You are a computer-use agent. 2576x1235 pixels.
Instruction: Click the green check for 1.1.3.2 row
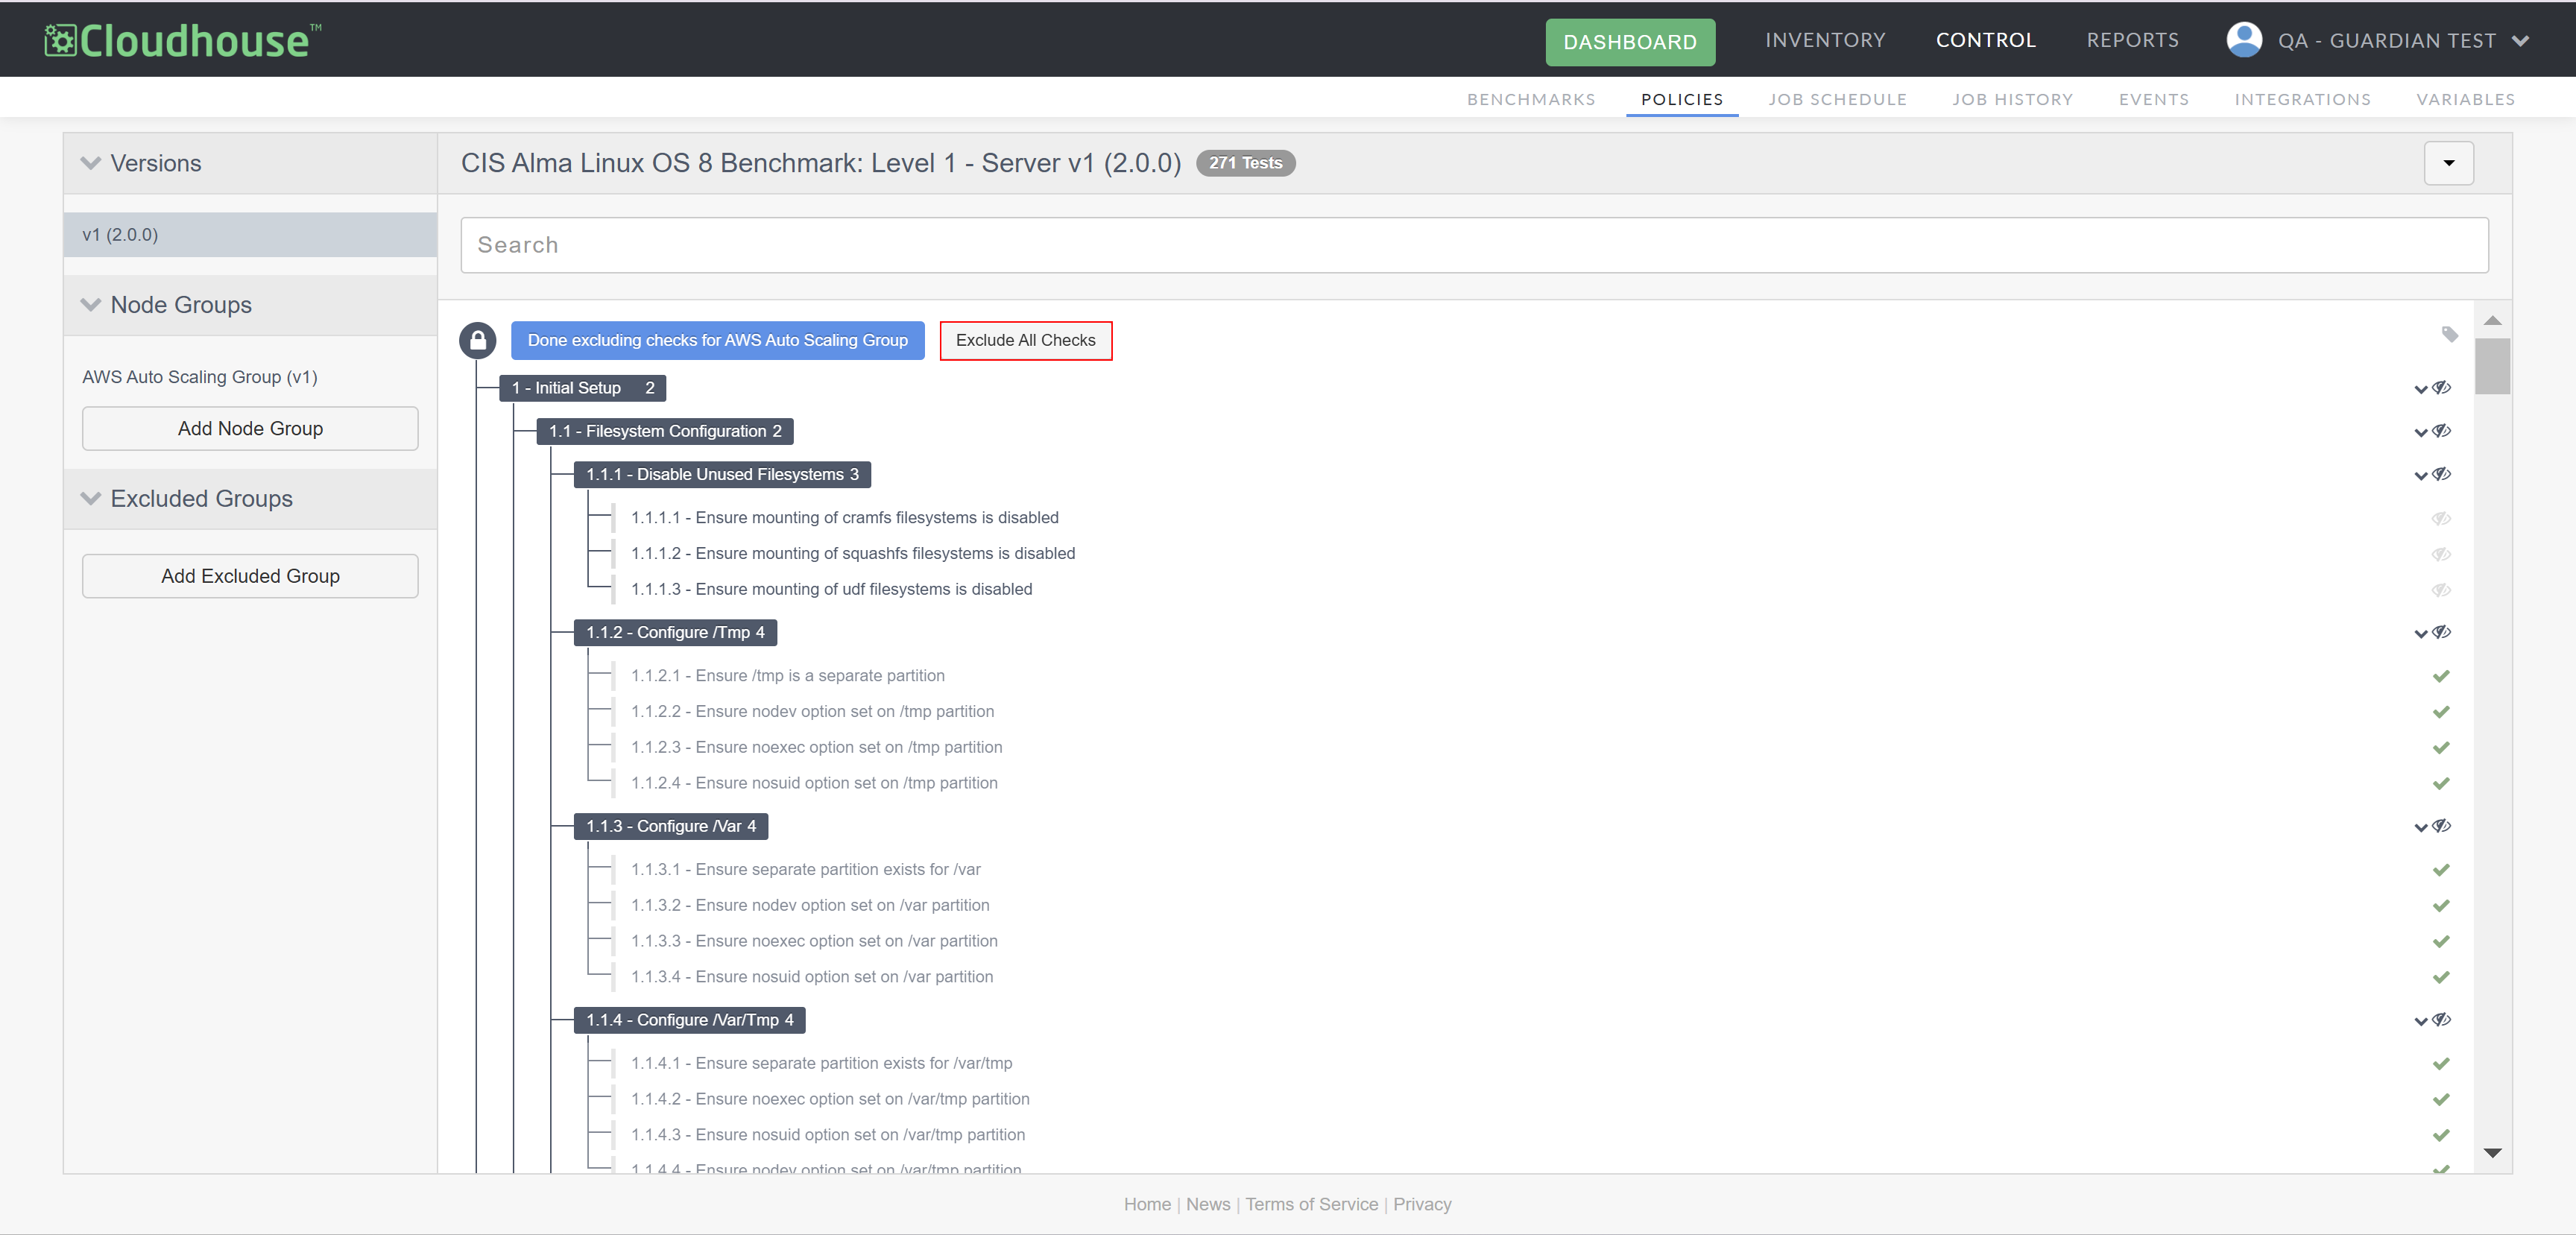coord(2441,906)
